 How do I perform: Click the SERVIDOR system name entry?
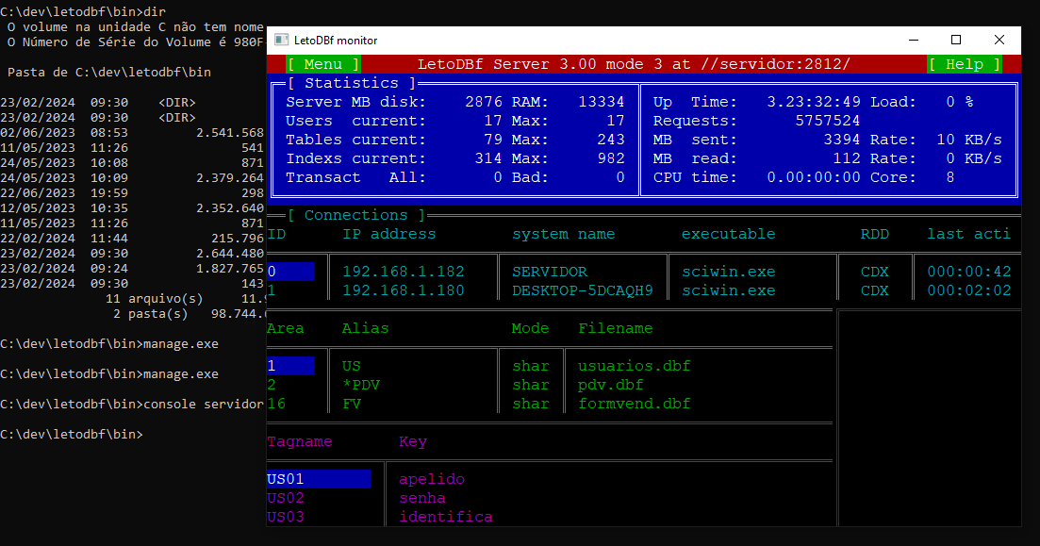tap(549, 272)
